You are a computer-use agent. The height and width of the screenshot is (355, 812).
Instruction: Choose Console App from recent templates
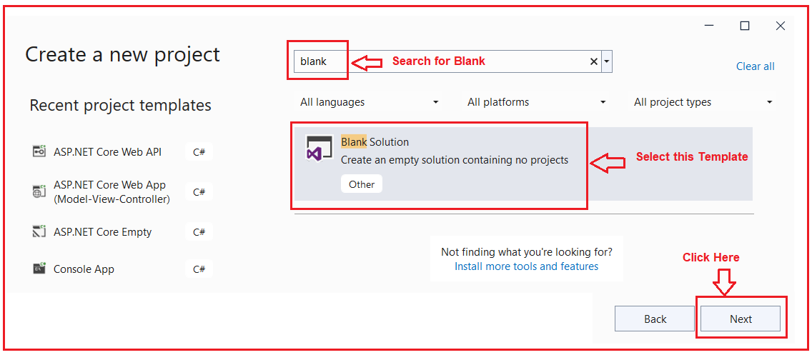[x=84, y=269]
